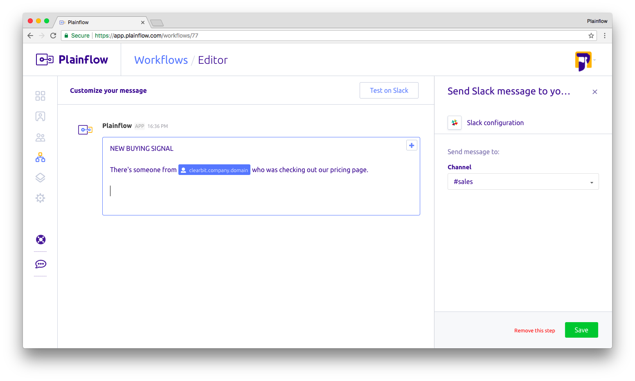This screenshot has height=381, width=635.
Task: Open the settings gear sidebar icon
Action: point(40,198)
